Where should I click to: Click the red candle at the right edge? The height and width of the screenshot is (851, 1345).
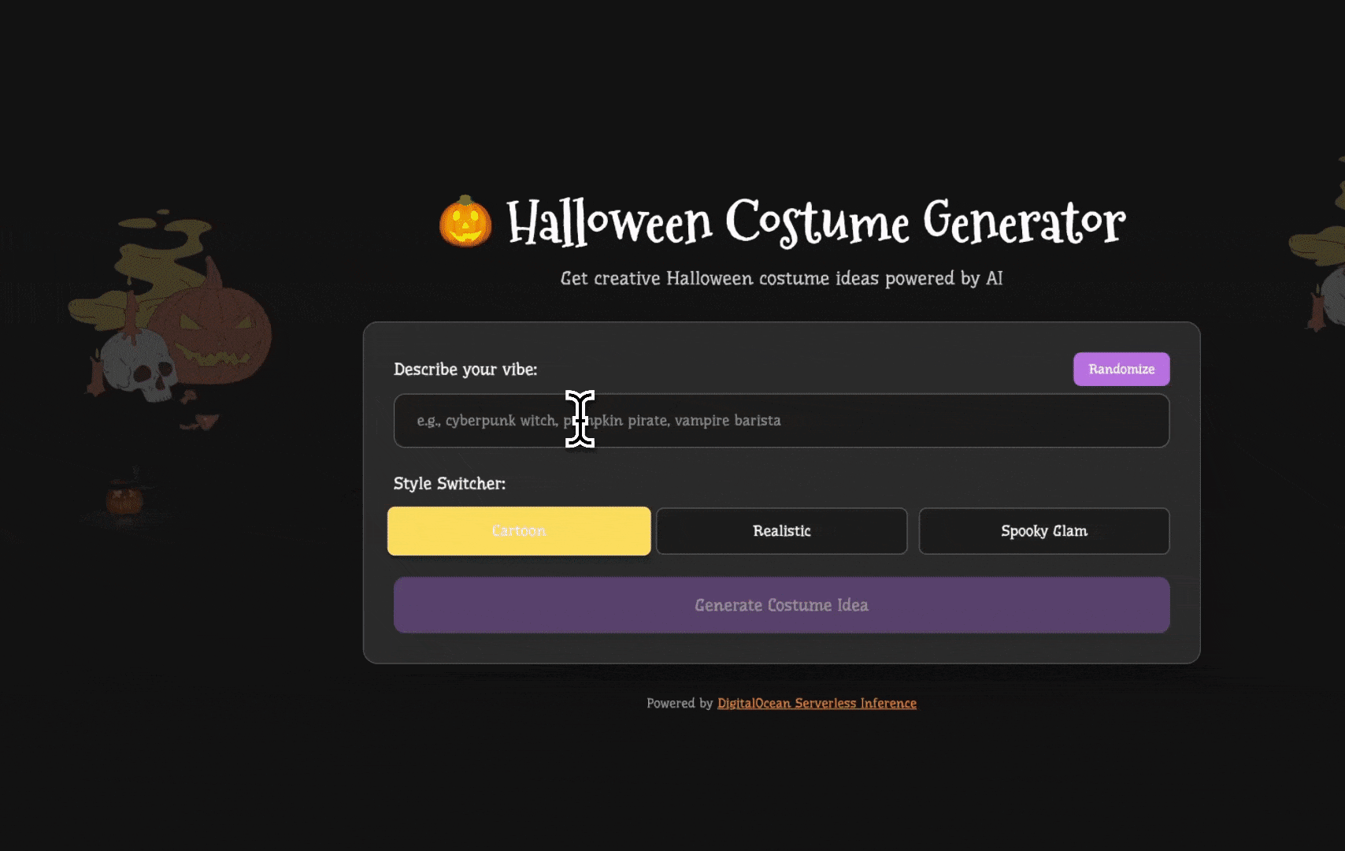(x=1317, y=310)
